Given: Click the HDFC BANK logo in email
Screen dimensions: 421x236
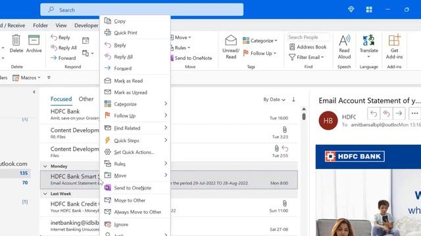Looking at the screenshot, I should pyautogui.click(x=355, y=157).
